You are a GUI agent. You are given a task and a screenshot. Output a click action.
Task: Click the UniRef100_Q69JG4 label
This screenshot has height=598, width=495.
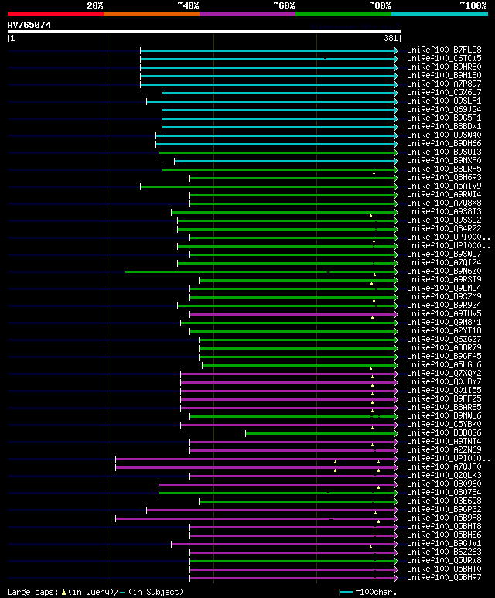pyautogui.click(x=444, y=109)
